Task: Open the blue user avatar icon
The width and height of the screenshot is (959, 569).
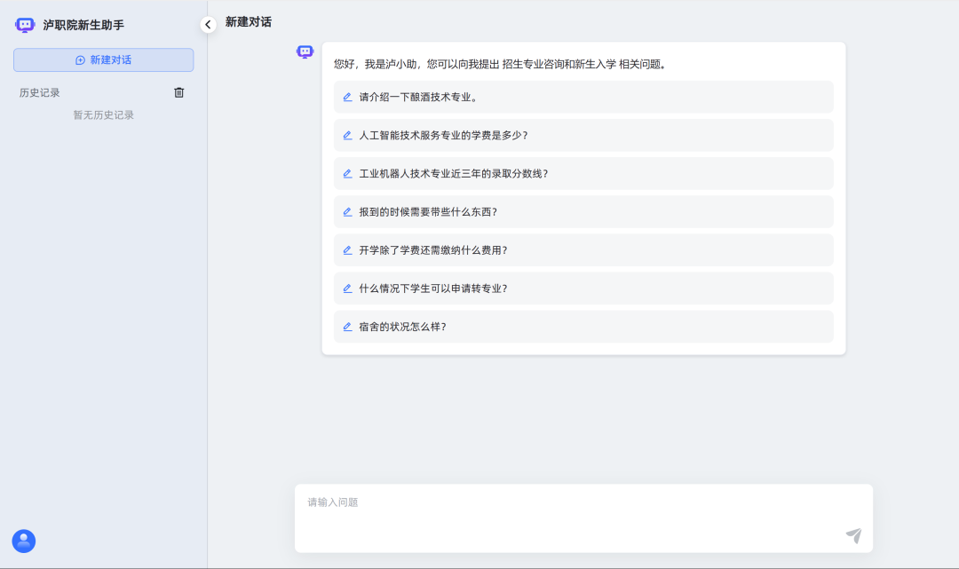Action: (24, 541)
